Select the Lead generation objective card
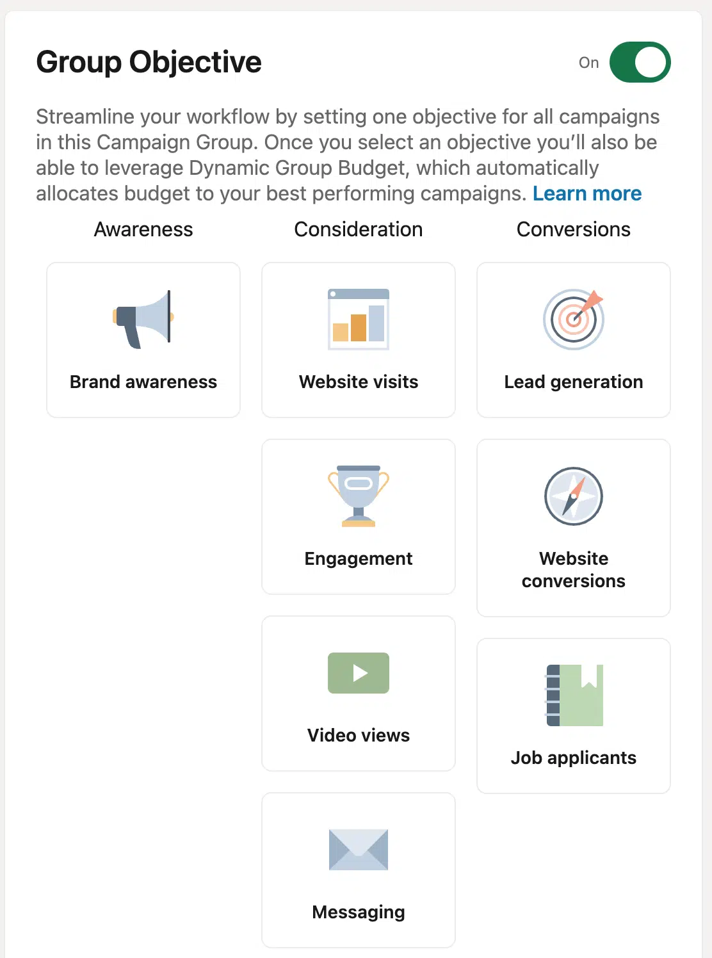The height and width of the screenshot is (958, 712). 573,339
